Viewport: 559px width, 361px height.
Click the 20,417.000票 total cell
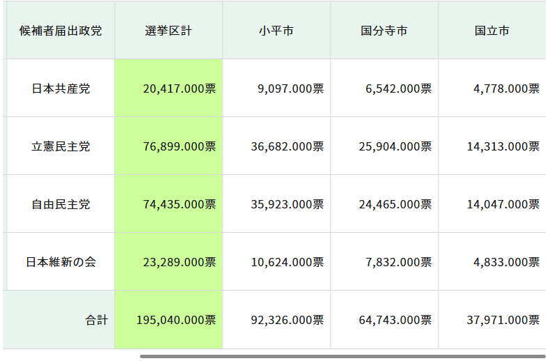pyautogui.click(x=179, y=89)
